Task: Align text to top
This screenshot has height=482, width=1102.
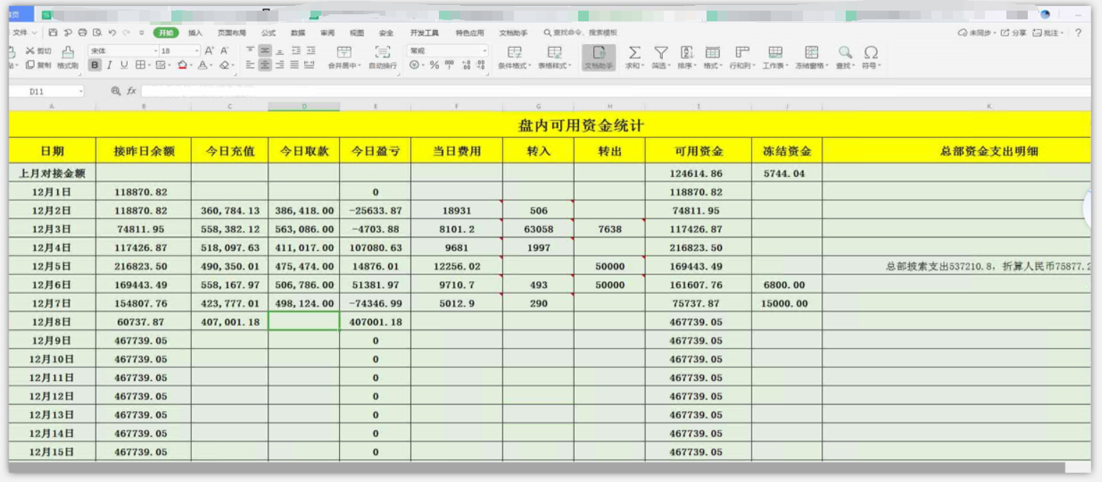Action: 250,51
